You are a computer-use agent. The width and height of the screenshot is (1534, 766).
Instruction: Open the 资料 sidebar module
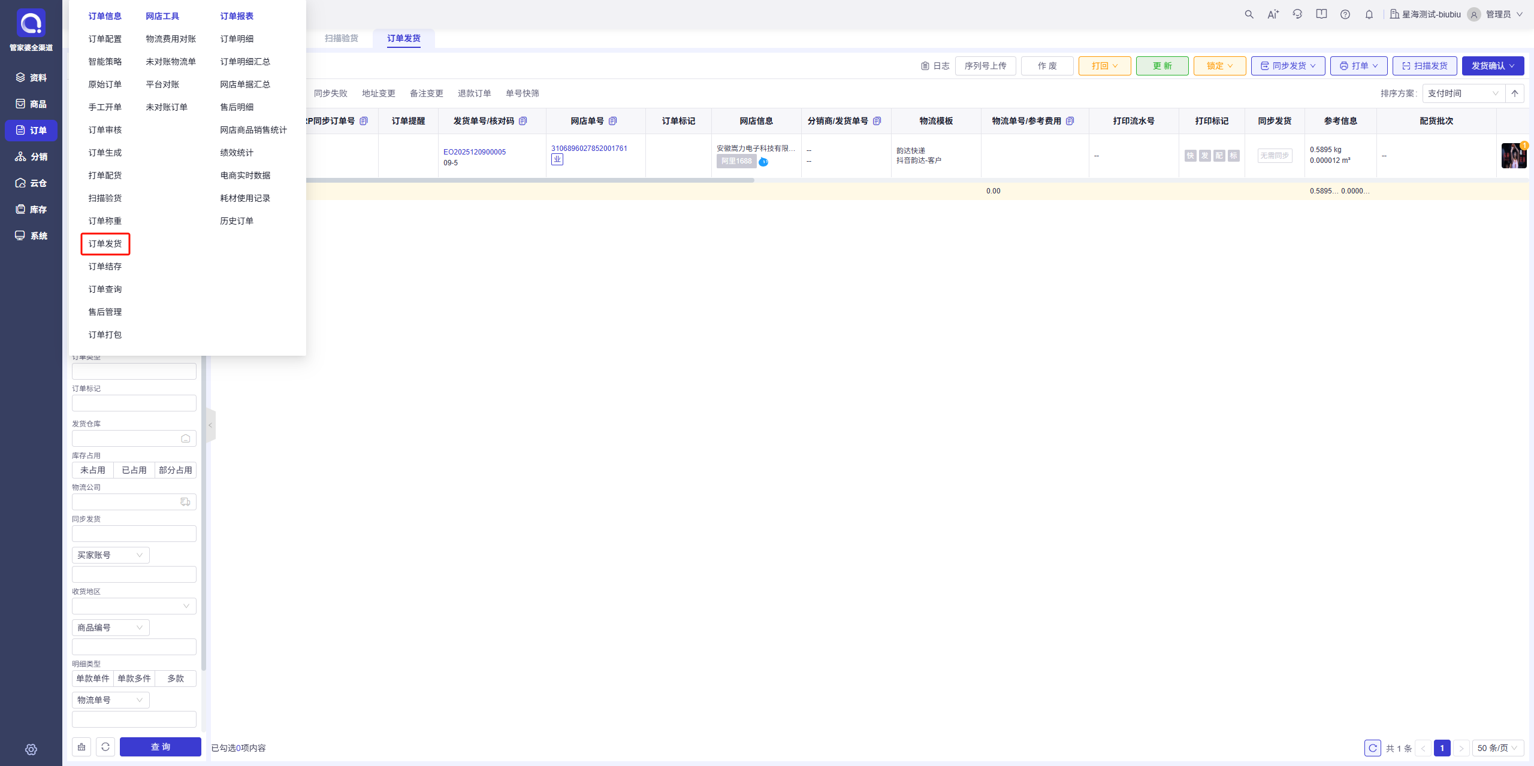(x=31, y=77)
